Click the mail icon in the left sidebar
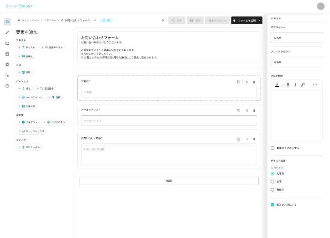 click(7, 43)
